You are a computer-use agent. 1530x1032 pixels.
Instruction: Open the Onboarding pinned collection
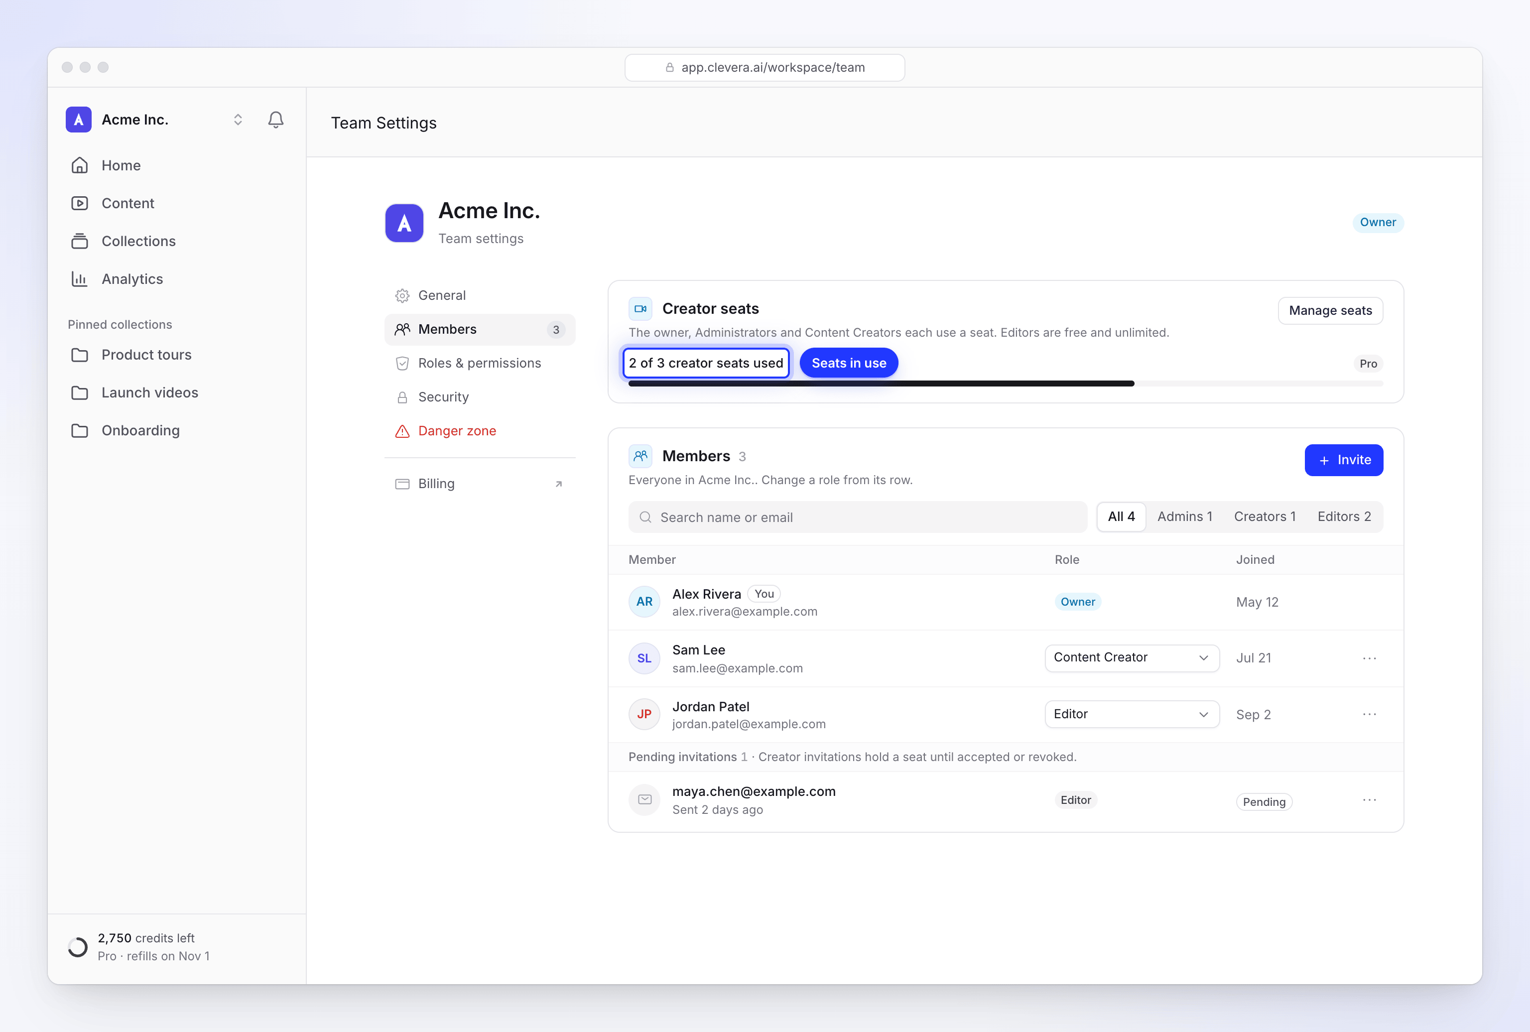click(x=176, y=430)
